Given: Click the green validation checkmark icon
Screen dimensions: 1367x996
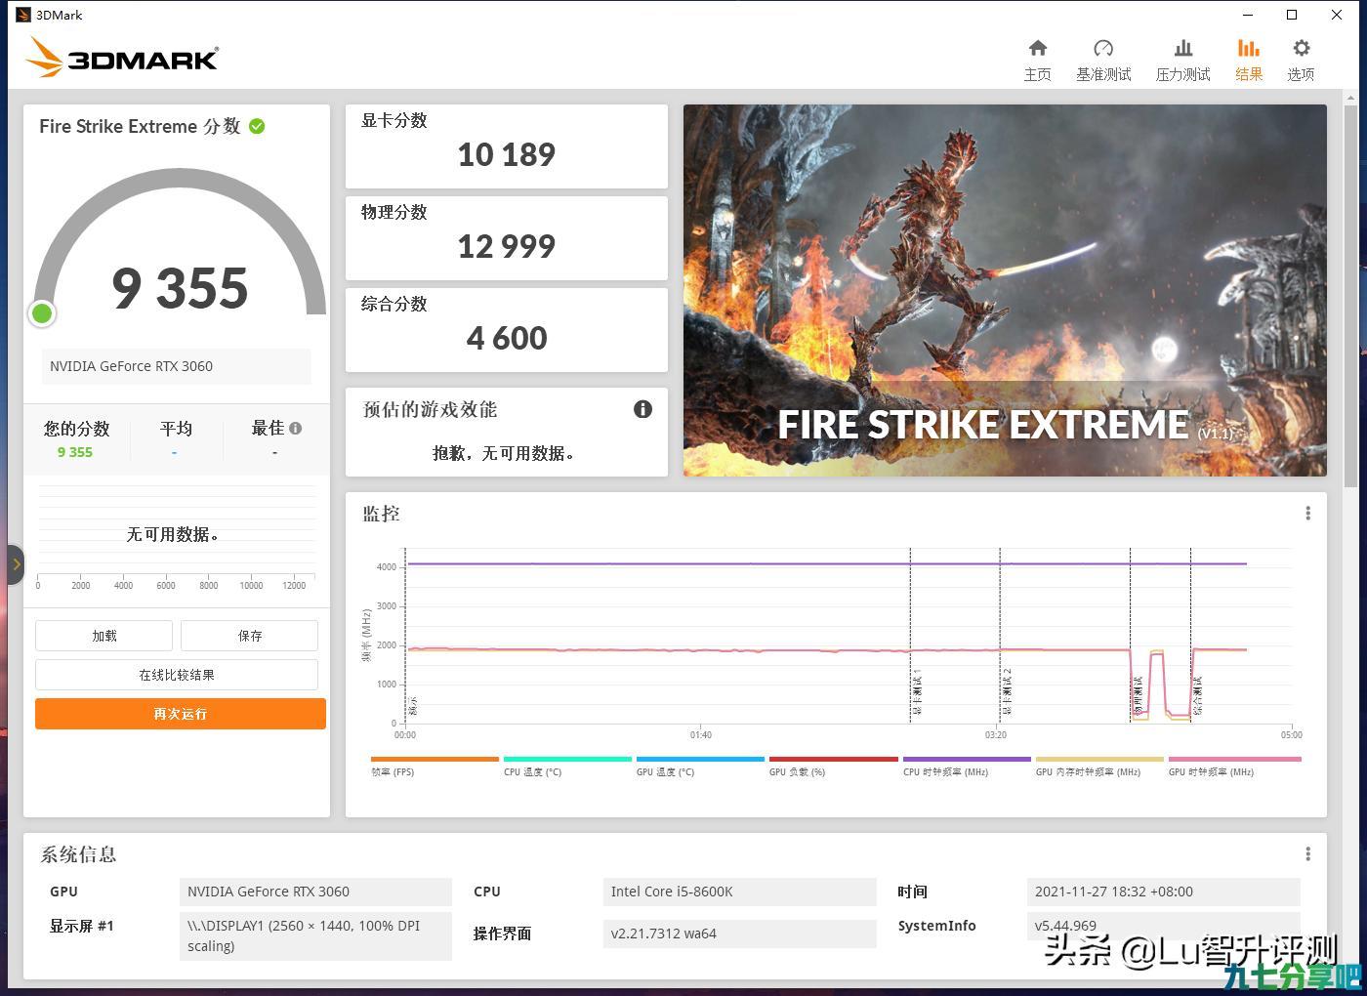Looking at the screenshot, I should pos(257,126).
